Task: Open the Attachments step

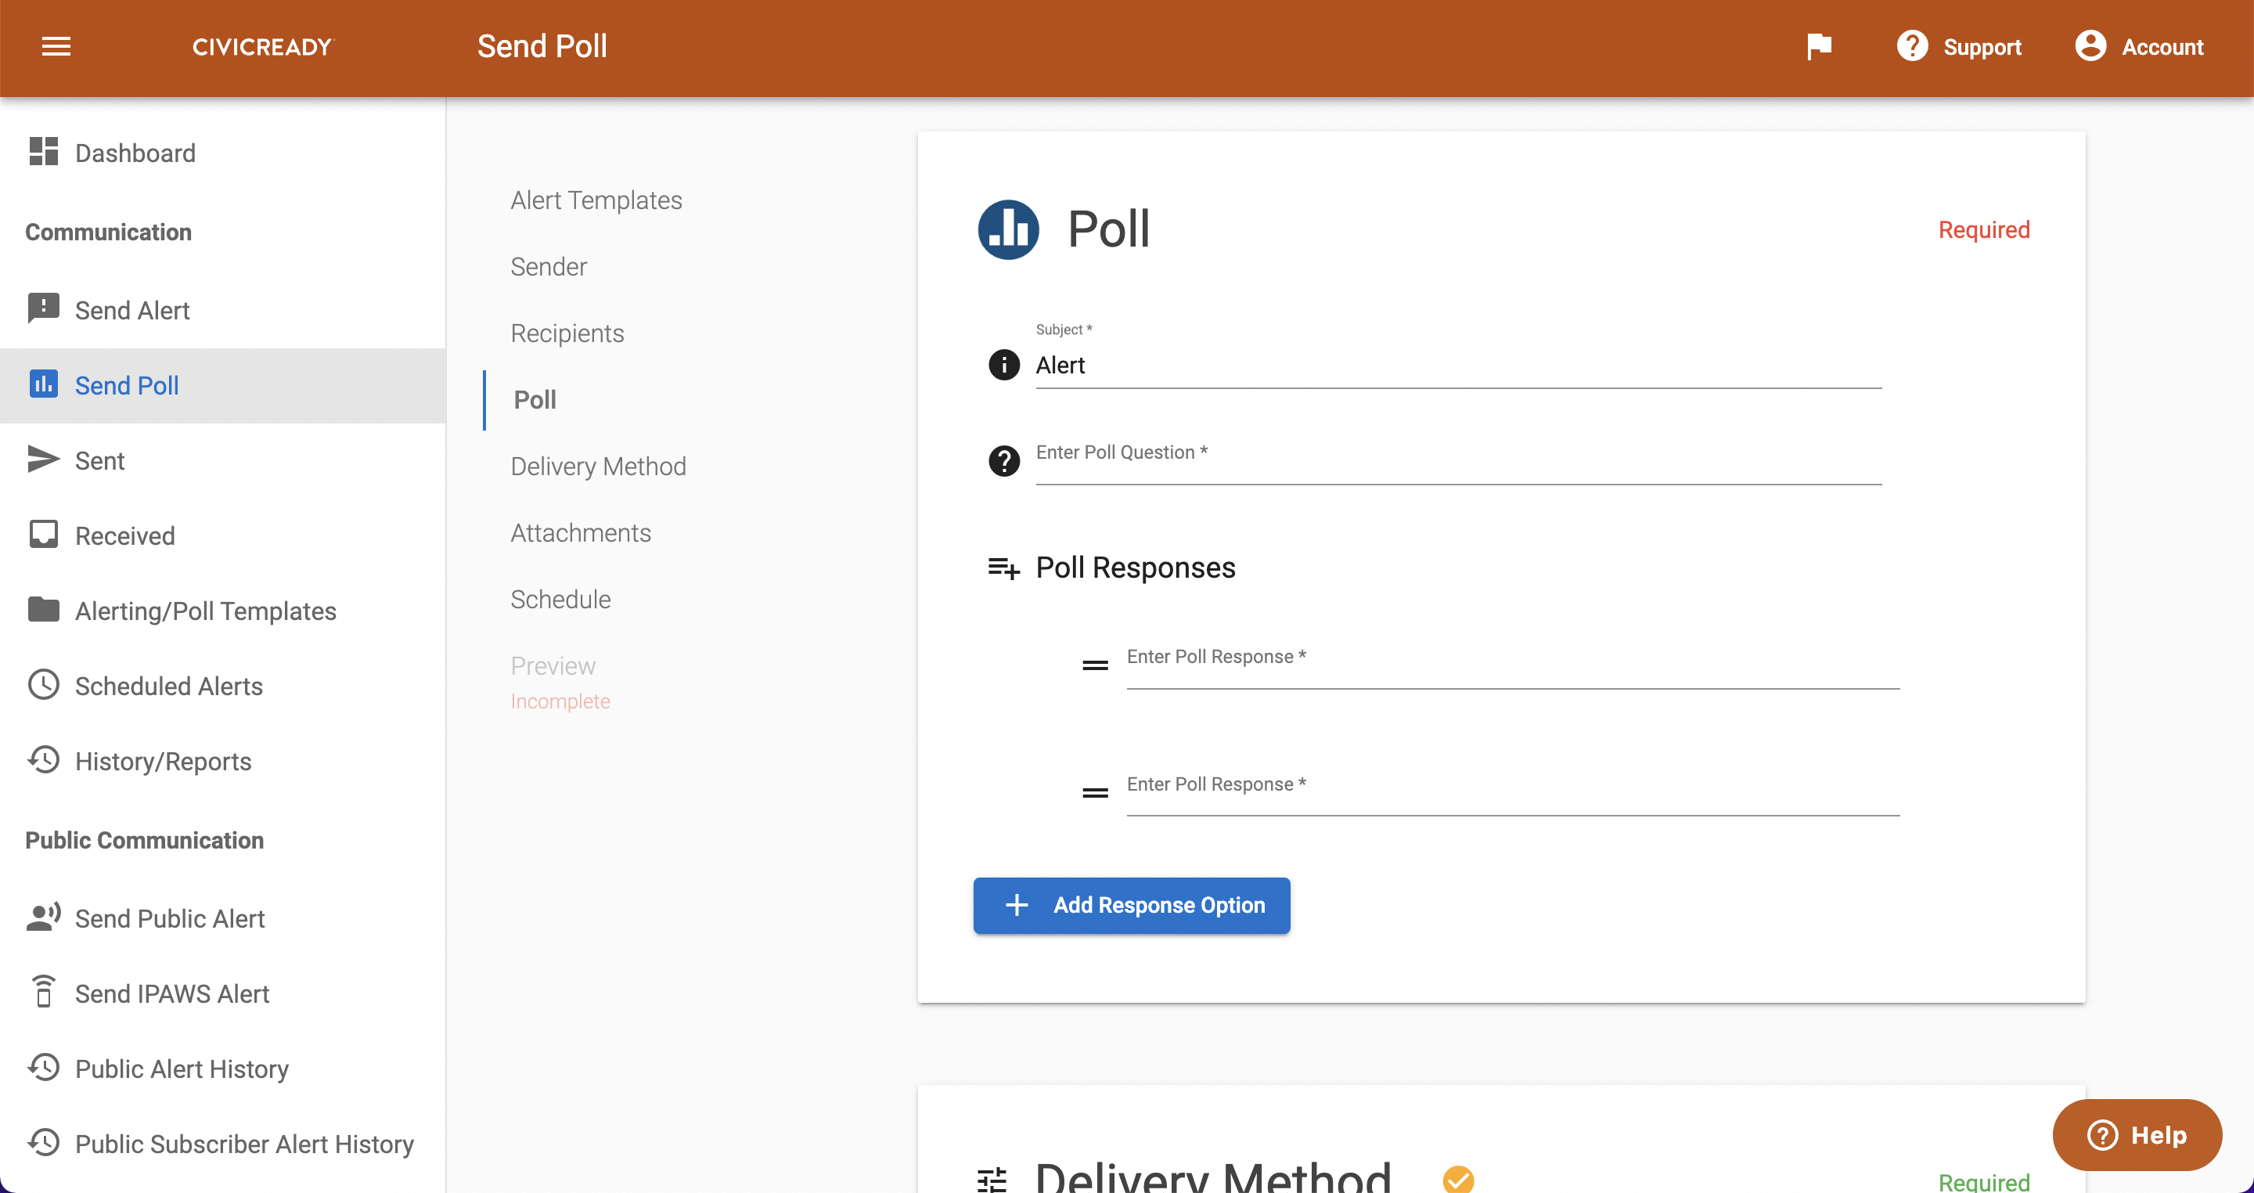Action: point(580,532)
